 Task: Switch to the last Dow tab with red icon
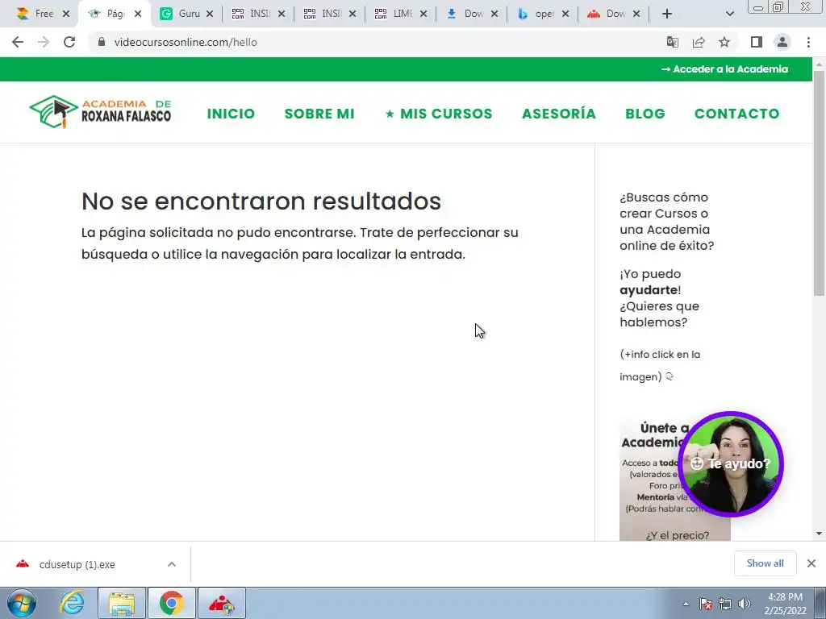pos(614,14)
